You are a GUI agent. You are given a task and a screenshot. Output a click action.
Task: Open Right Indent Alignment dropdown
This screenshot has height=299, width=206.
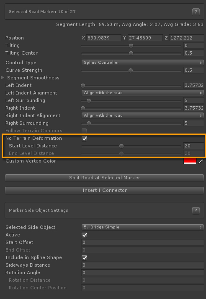pyautogui.click(x=142, y=115)
